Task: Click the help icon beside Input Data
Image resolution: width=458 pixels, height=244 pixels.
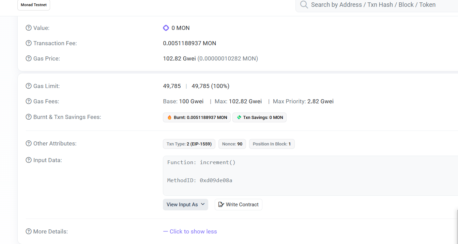Action: (29, 160)
